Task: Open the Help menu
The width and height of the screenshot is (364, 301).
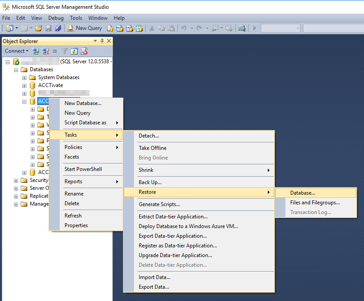Action: click(119, 18)
